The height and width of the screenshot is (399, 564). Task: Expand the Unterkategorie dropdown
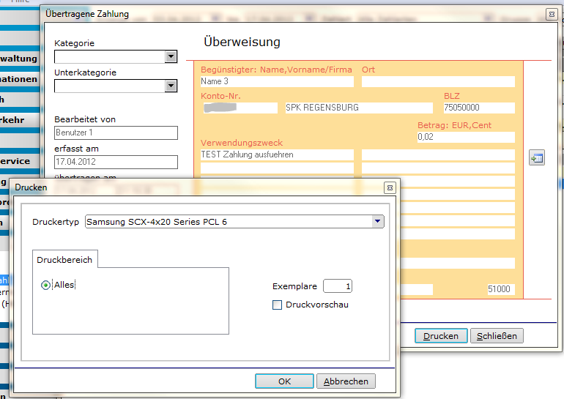pyautogui.click(x=171, y=86)
